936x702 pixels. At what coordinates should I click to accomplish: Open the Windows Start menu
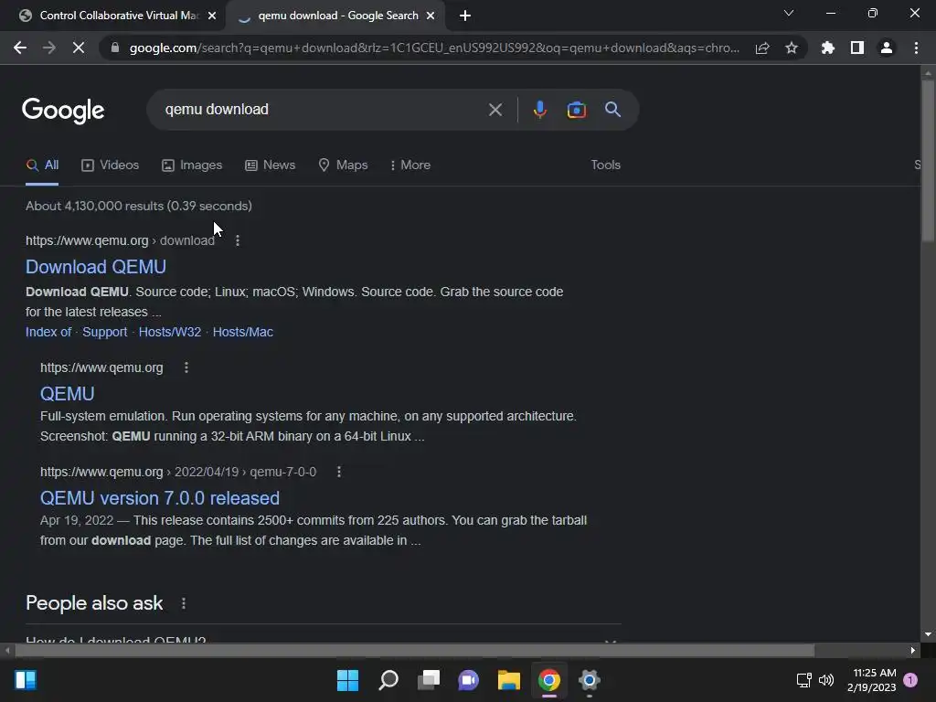(347, 680)
